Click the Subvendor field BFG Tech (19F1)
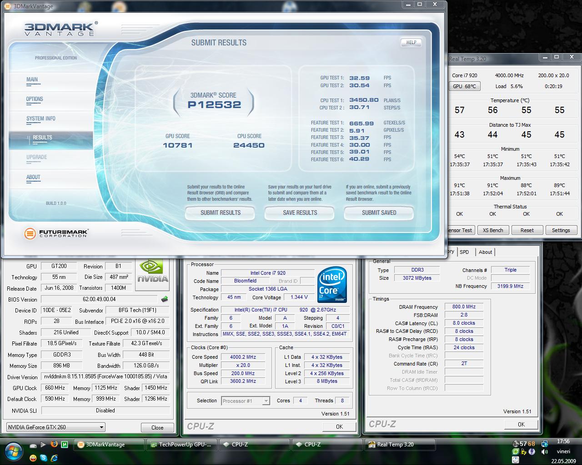 click(137, 310)
